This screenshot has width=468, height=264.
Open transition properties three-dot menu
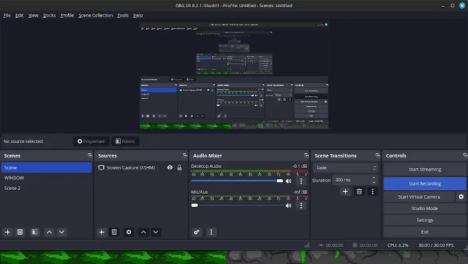click(x=372, y=191)
